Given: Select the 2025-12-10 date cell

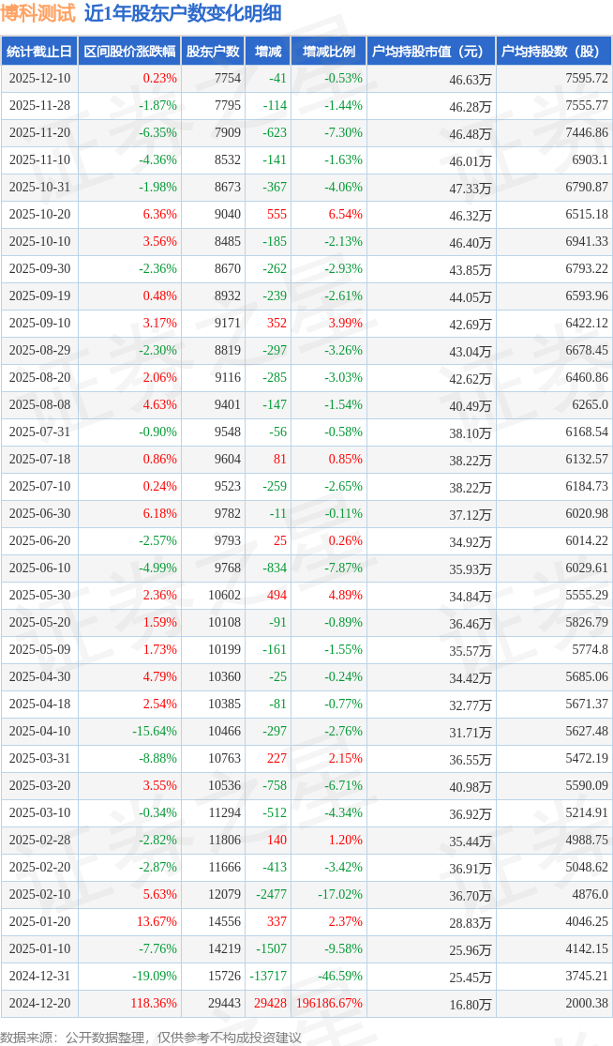Looking at the screenshot, I should (39, 79).
